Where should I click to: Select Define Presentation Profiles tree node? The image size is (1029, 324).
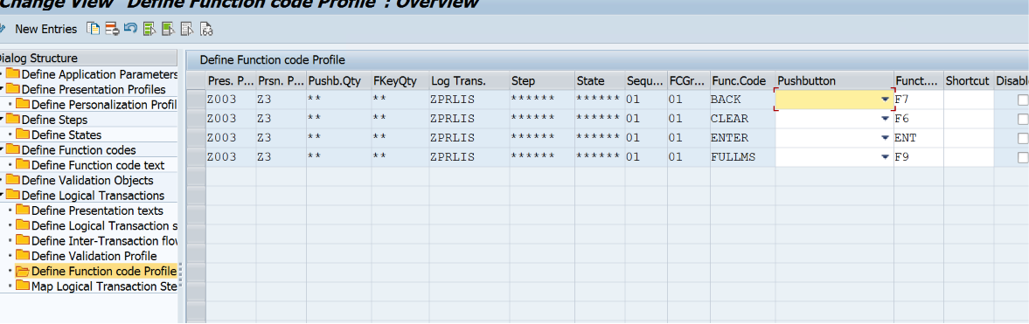pyautogui.click(x=94, y=89)
